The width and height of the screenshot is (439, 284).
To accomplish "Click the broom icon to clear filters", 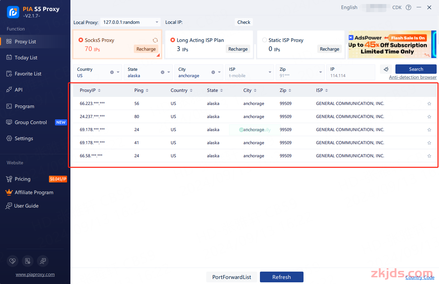I will click(386, 69).
